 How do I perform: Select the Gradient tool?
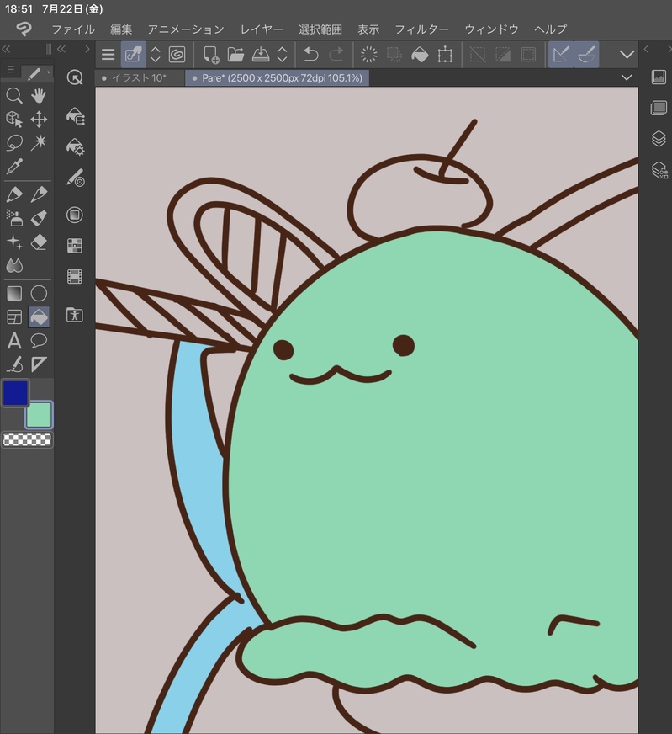(x=14, y=293)
